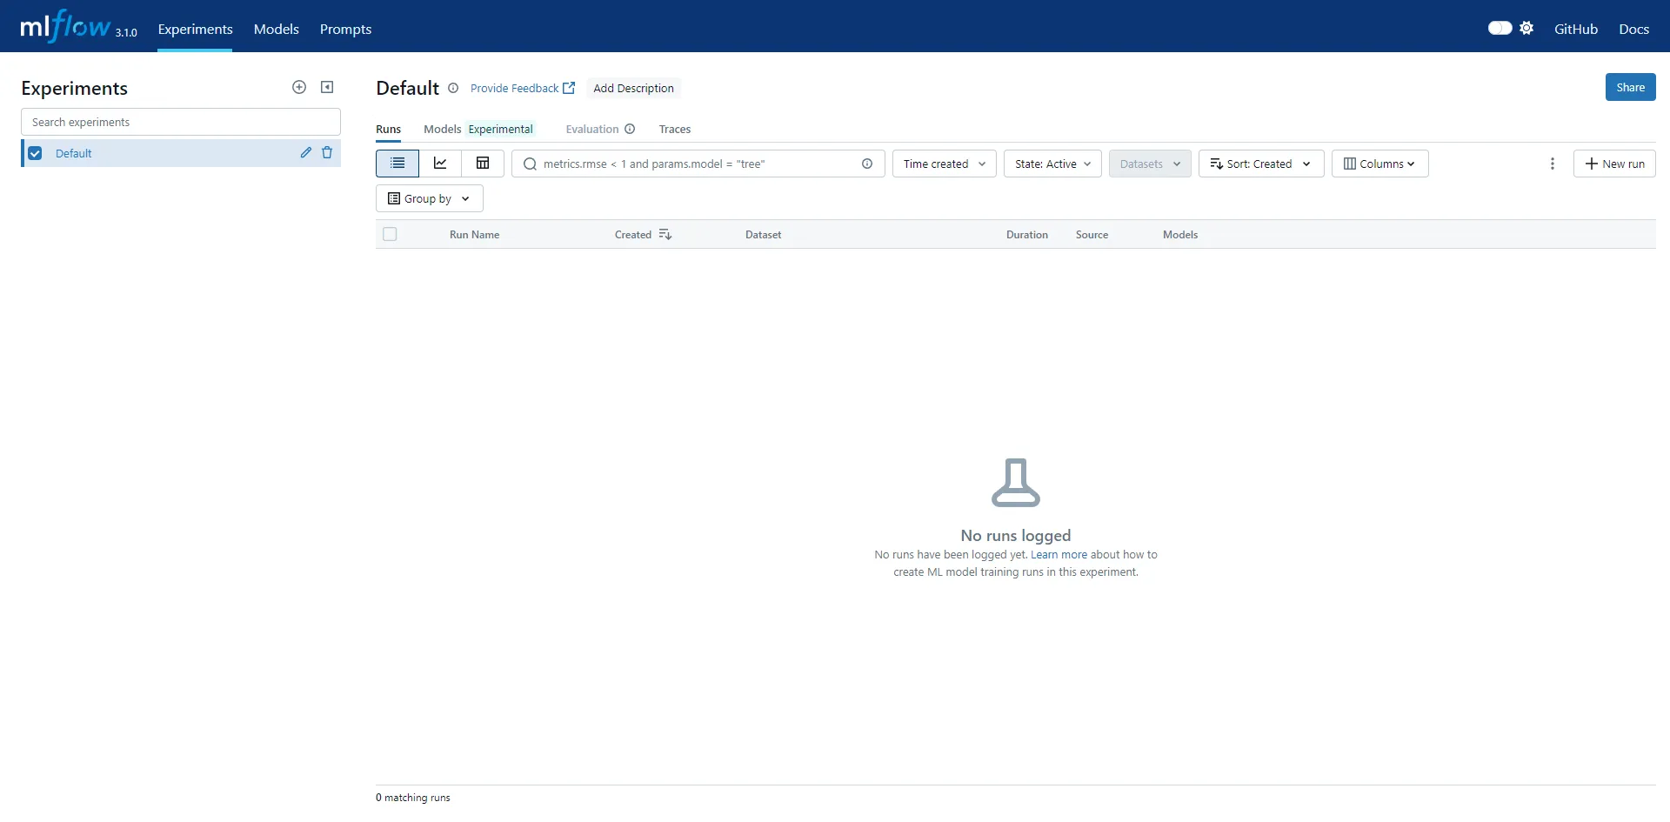Click the Share button
Viewport: 1670px width, 822px height.
point(1631,87)
